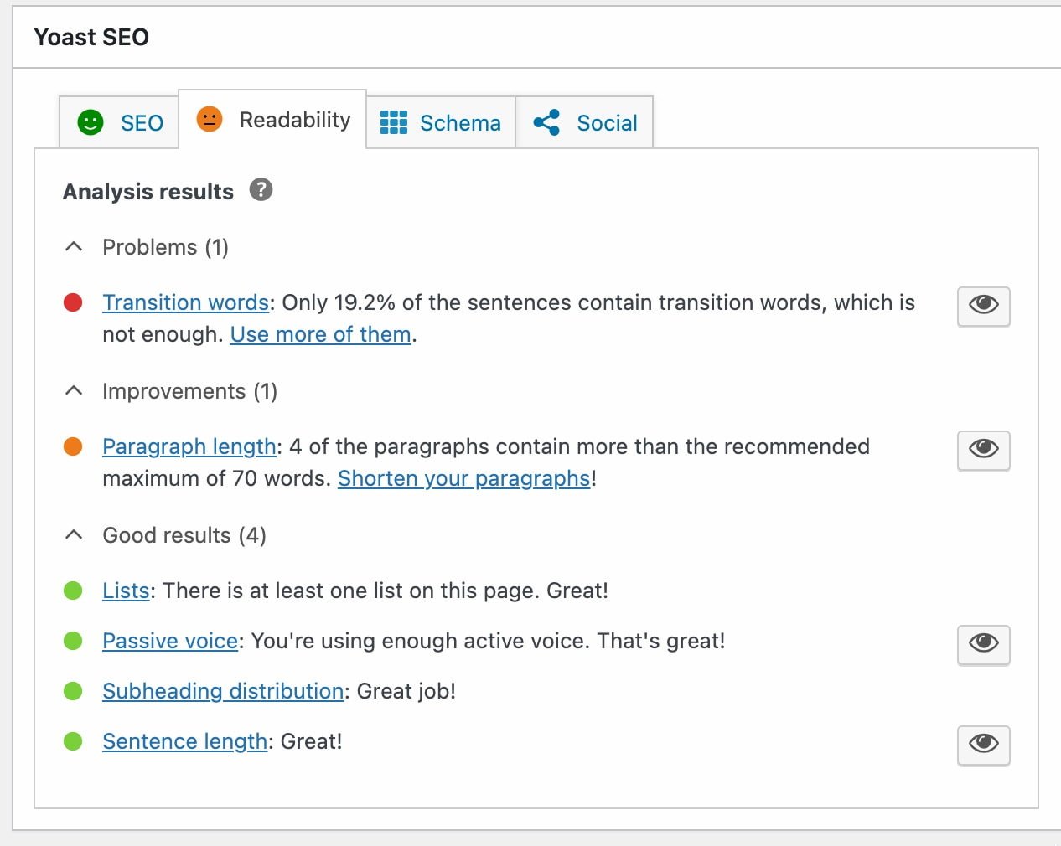1061x846 pixels.
Task: Collapse the Good results (4) section
Action: 74,535
